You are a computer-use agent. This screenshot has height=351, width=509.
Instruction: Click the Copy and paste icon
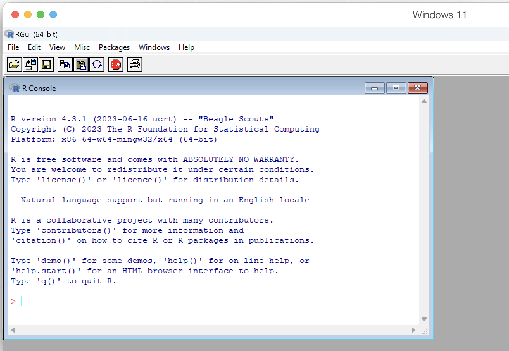(x=97, y=65)
